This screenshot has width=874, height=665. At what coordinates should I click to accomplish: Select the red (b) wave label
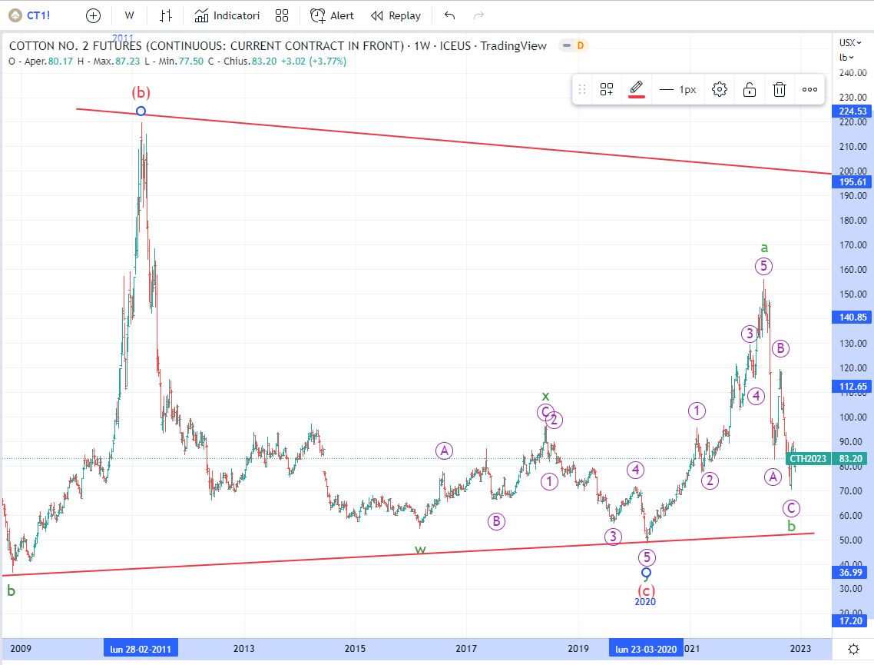[x=141, y=92]
